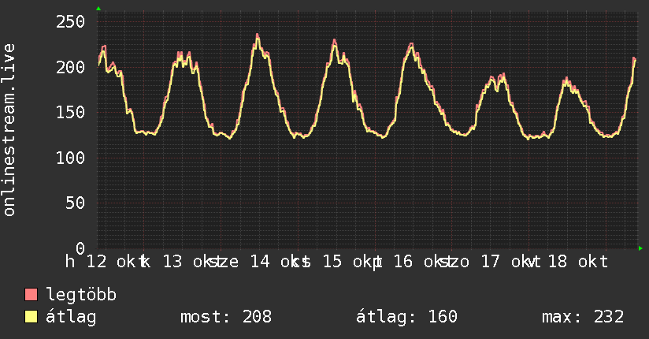The width and height of the screenshot is (649, 339).
Task: Click the most: 208 value
Action: tap(226, 317)
